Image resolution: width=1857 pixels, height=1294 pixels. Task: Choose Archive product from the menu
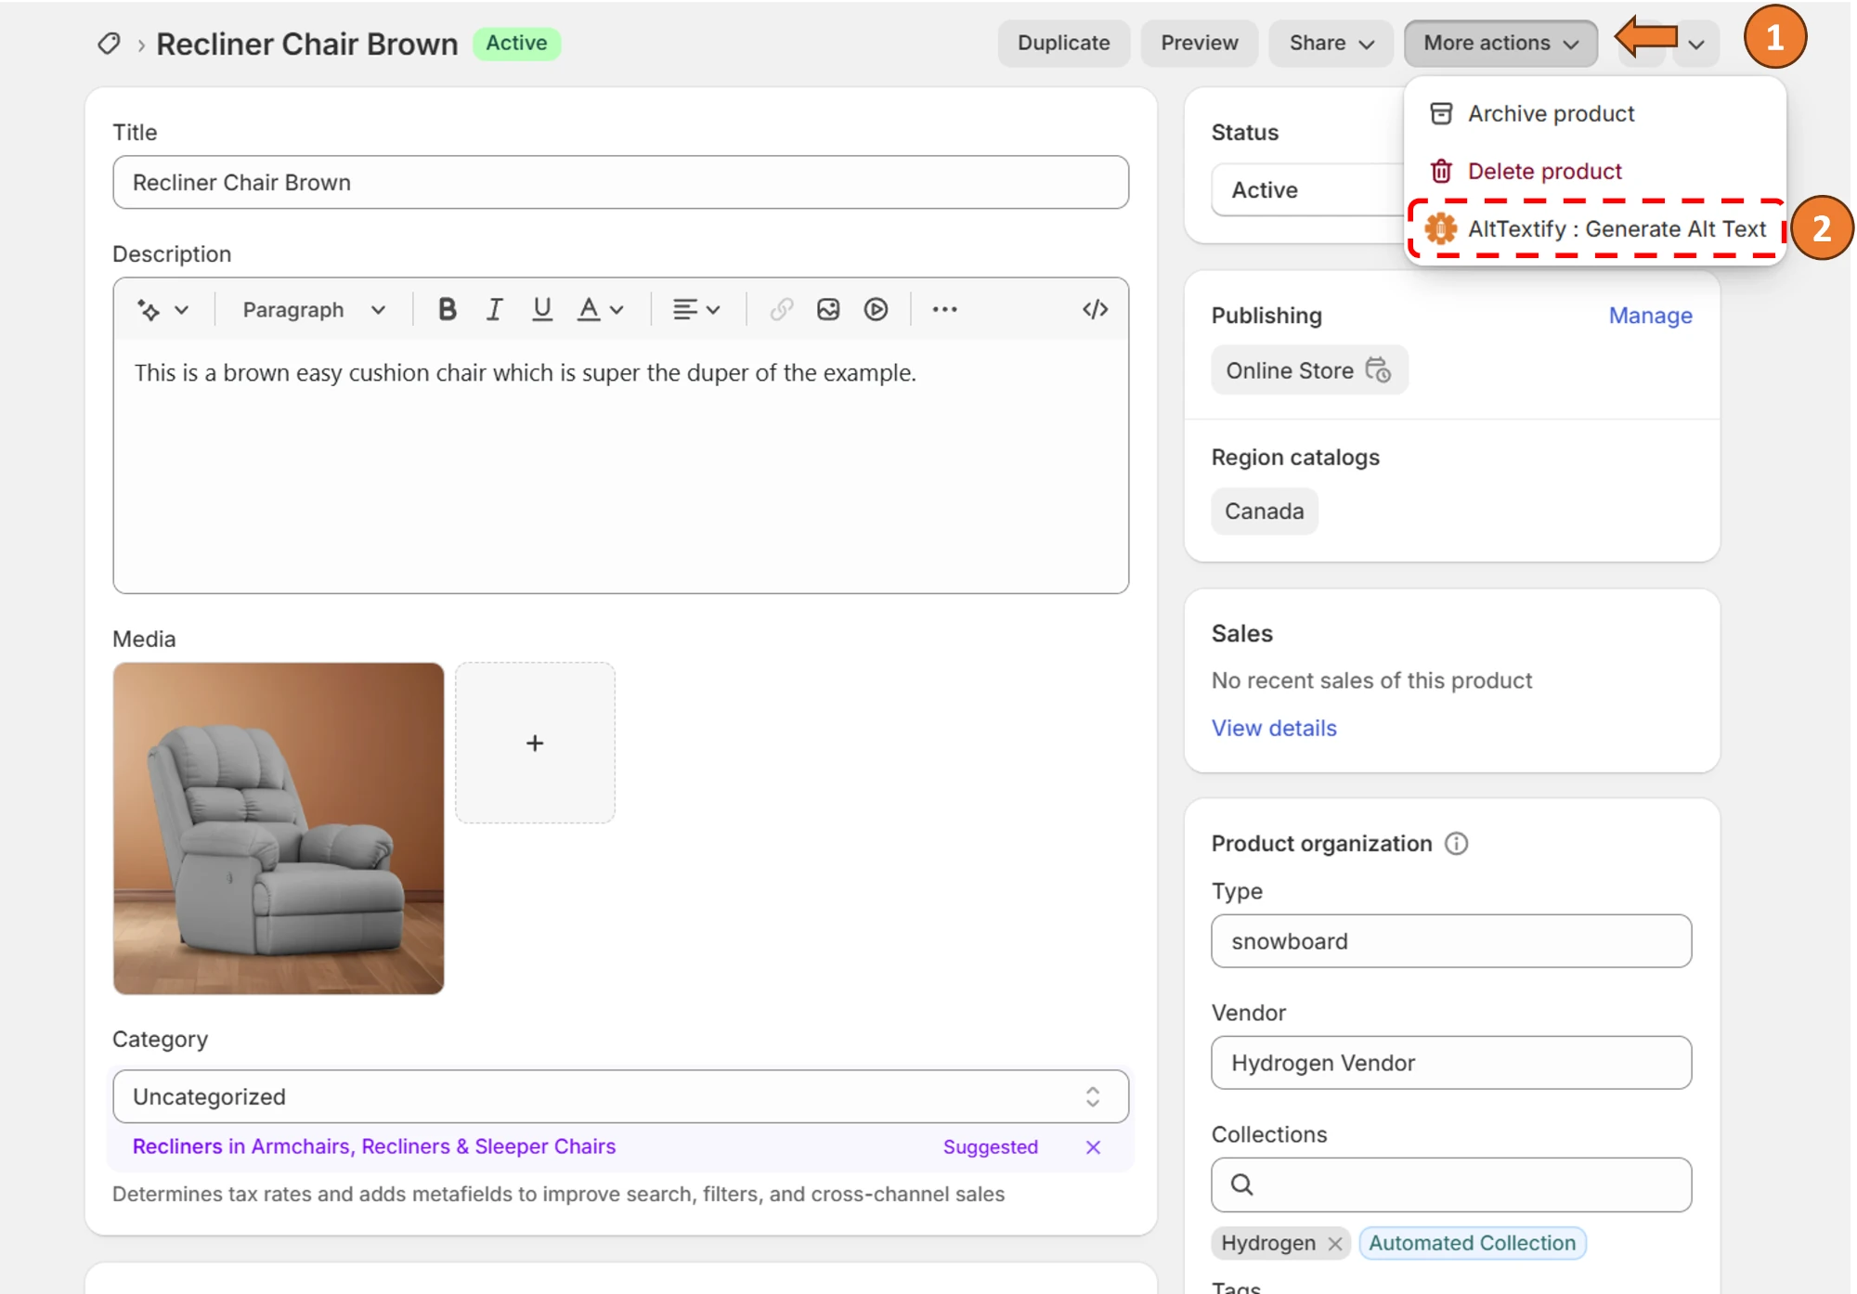point(1552,113)
